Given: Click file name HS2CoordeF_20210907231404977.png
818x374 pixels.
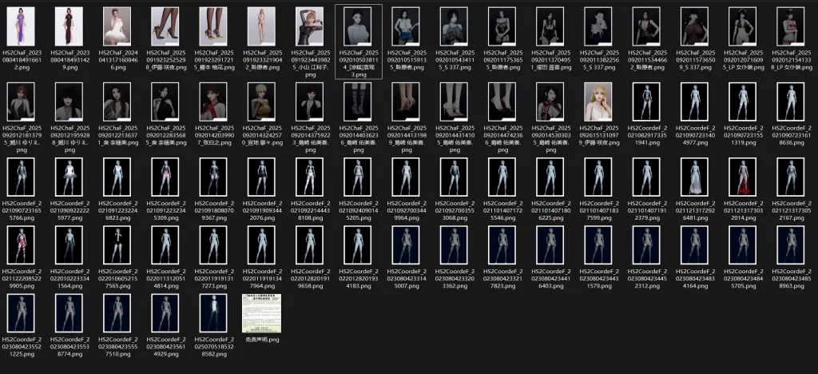Looking at the screenshot, I should coord(694,135).
